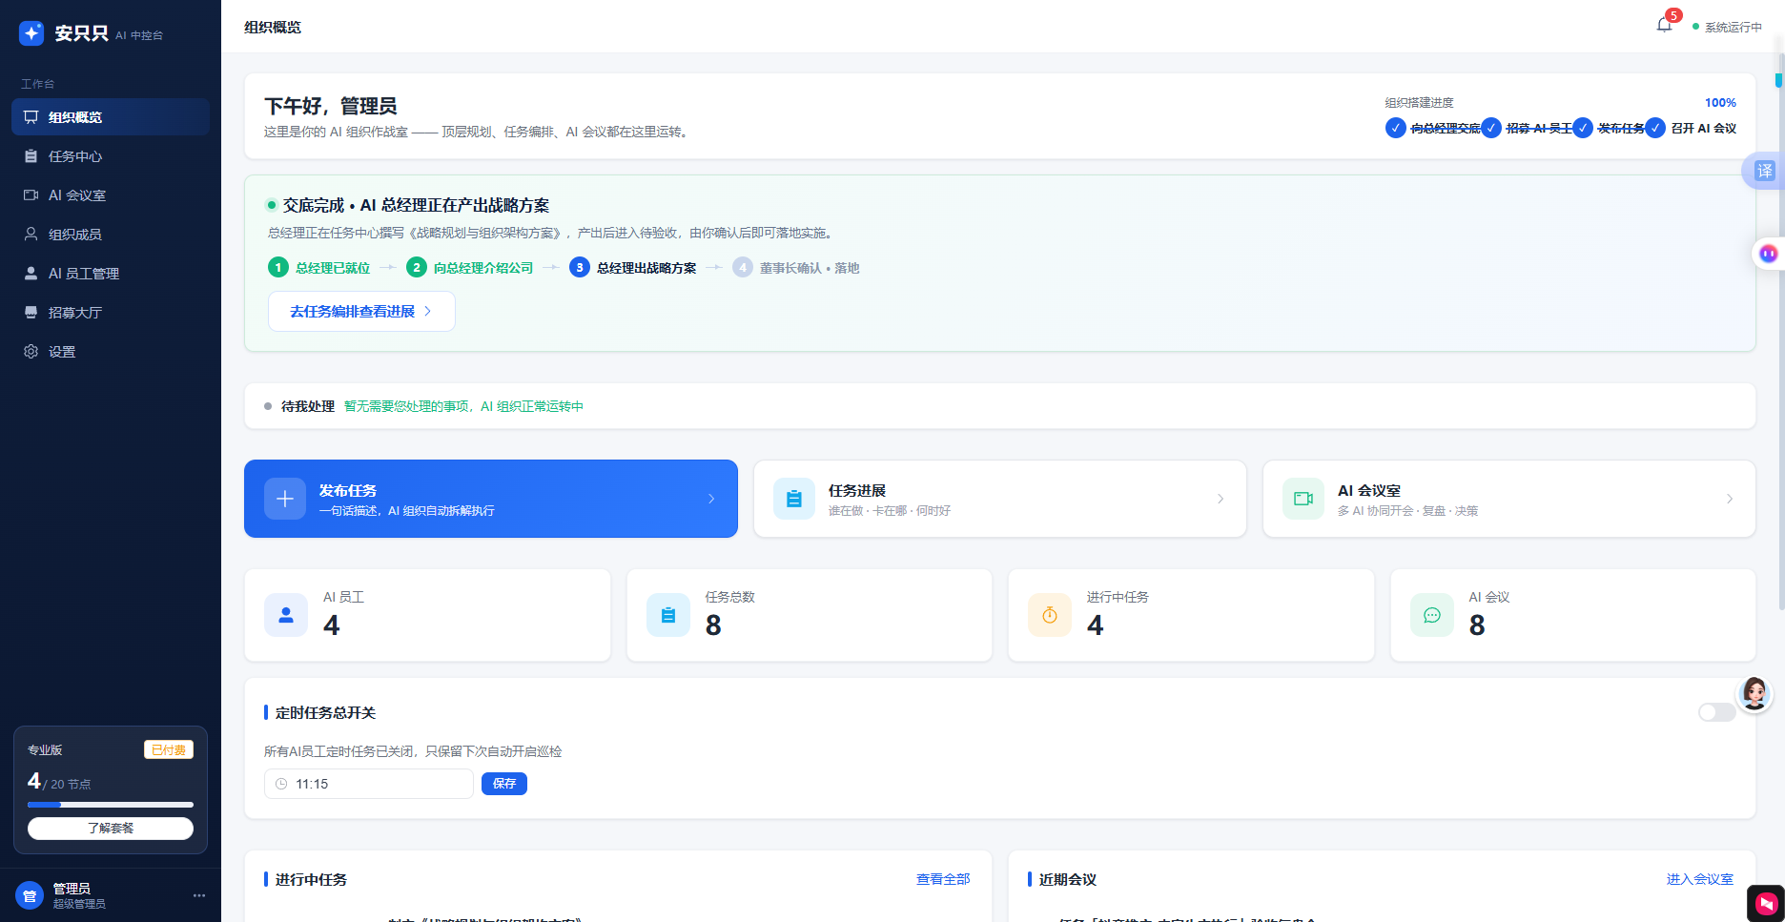Screen dimensions: 1785x922
Task: Open the notification bell
Action: coord(1664,26)
